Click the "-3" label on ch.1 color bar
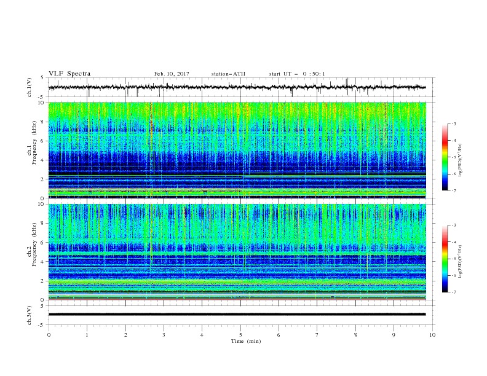 (453, 123)
